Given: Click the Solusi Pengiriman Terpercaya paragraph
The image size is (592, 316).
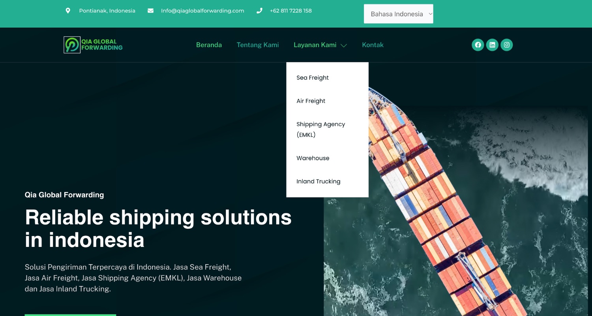Looking at the screenshot, I should 133,278.
